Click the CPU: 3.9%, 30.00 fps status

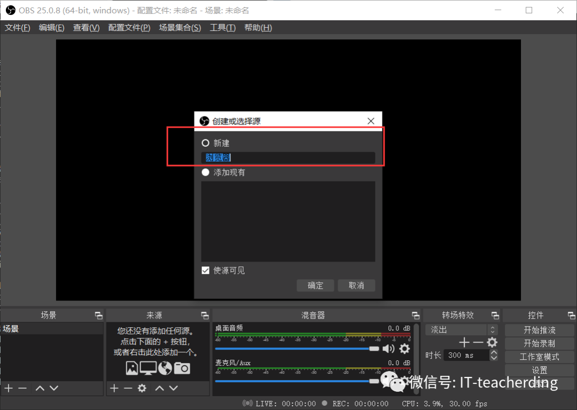pyautogui.click(x=444, y=404)
